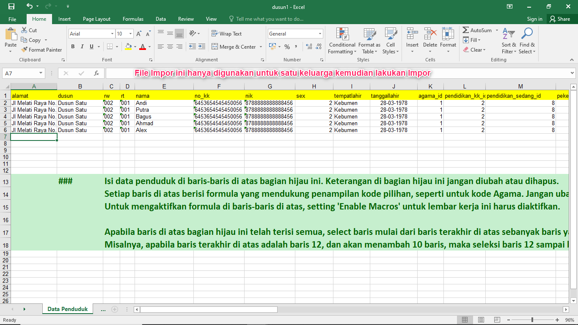Toggle Wrap Text
This screenshot has width=578, height=325.
tap(227, 34)
